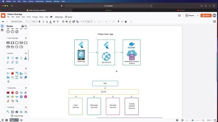Click the Present button
The image size is (218, 122).
pyautogui.click(x=190, y=16)
